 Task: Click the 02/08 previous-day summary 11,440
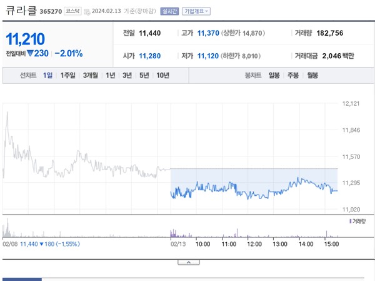29,244
